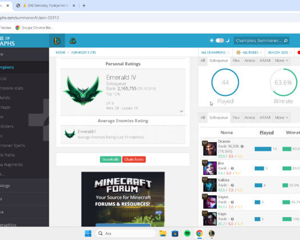Click the Draven played bar showing 10
Image resolution: width=300 pixels, height=240 pixels.
coord(263,149)
